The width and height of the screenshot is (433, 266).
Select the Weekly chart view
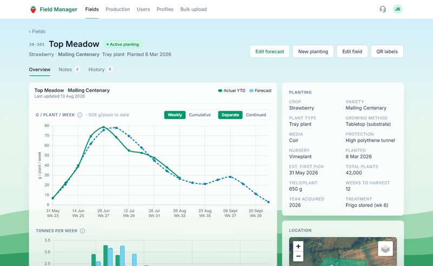pos(175,115)
